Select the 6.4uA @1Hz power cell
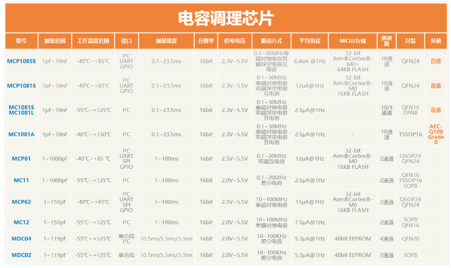Screen dimensions: 451x268 (x=310, y=61)
